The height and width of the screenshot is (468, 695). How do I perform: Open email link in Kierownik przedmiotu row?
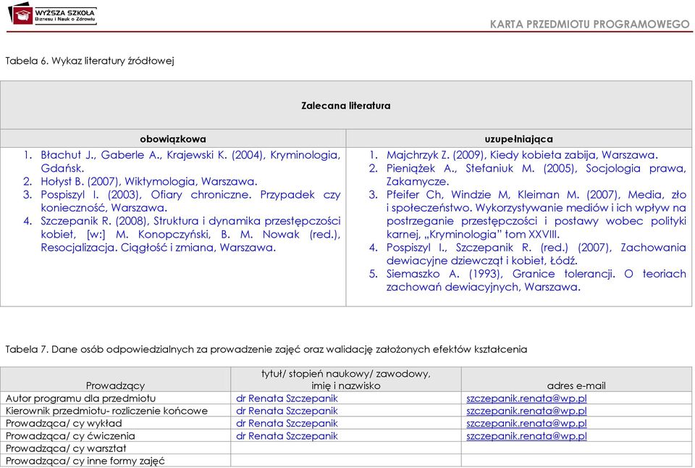[526, 411]
